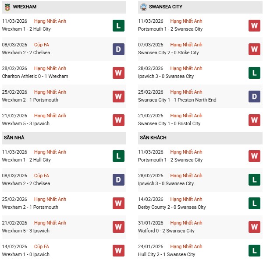
Task: Click the L badge for Derby County 2 - 0 Swansea City
Action: click(x=255, y=204)
